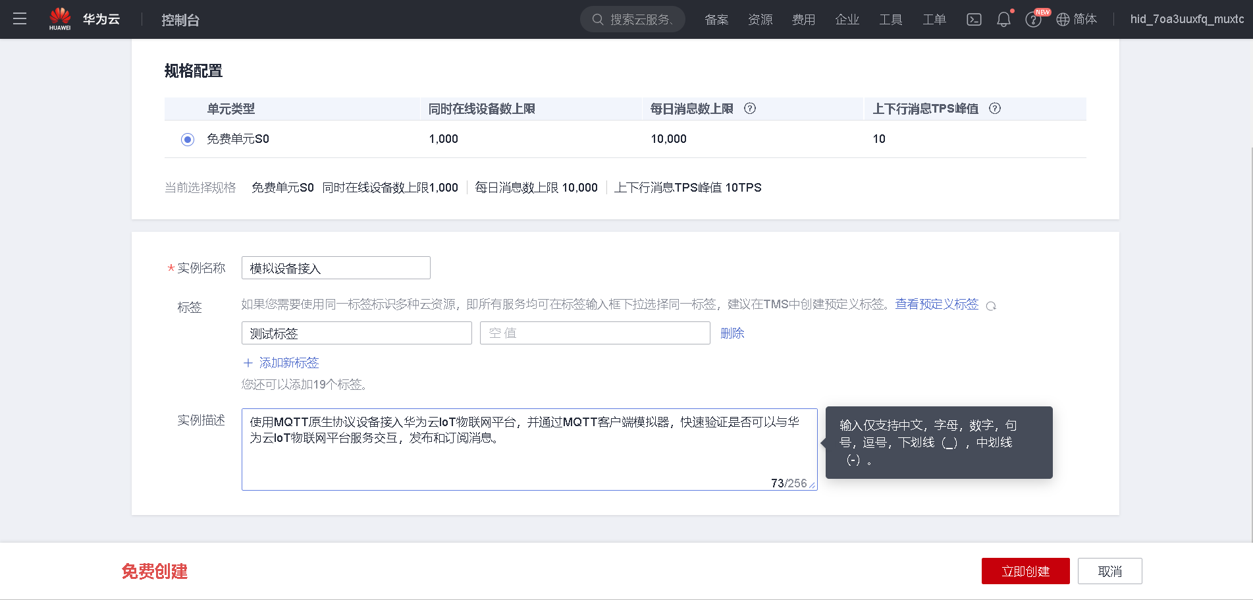Open the account menu hid_7oa3uuxfq_muxtc

[x=1187, y=19]
